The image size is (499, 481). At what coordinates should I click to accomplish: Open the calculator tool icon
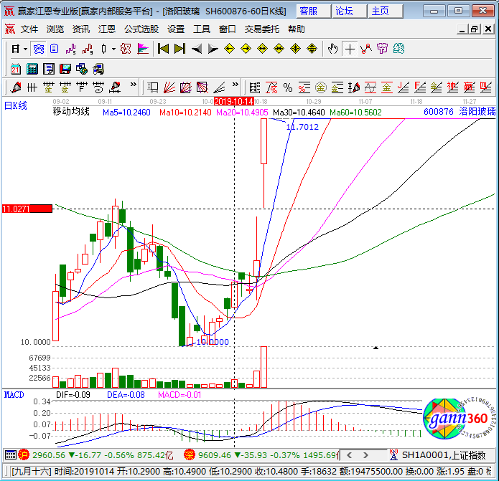point(32,69)
